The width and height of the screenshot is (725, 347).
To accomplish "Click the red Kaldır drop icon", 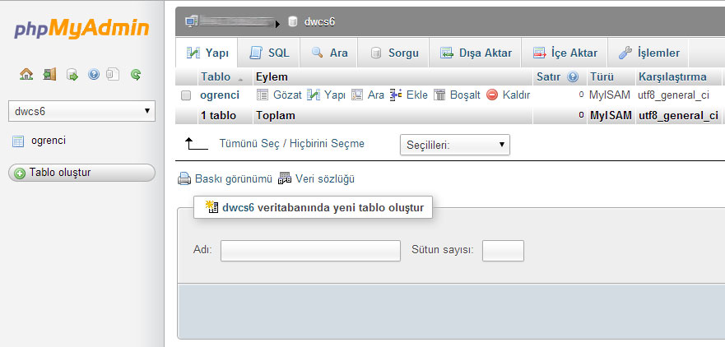I will click(492, 95).
